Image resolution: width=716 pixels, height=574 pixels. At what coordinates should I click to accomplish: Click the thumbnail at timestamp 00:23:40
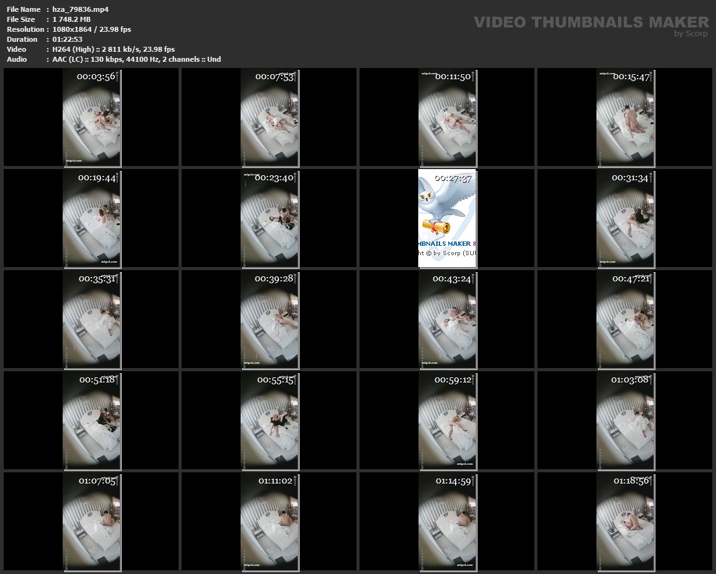coord(270,218)
